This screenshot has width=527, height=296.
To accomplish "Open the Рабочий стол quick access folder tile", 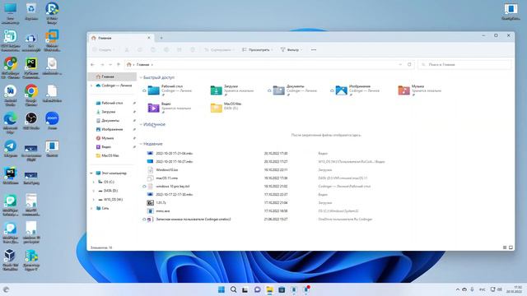I will (x=170, y=90).
